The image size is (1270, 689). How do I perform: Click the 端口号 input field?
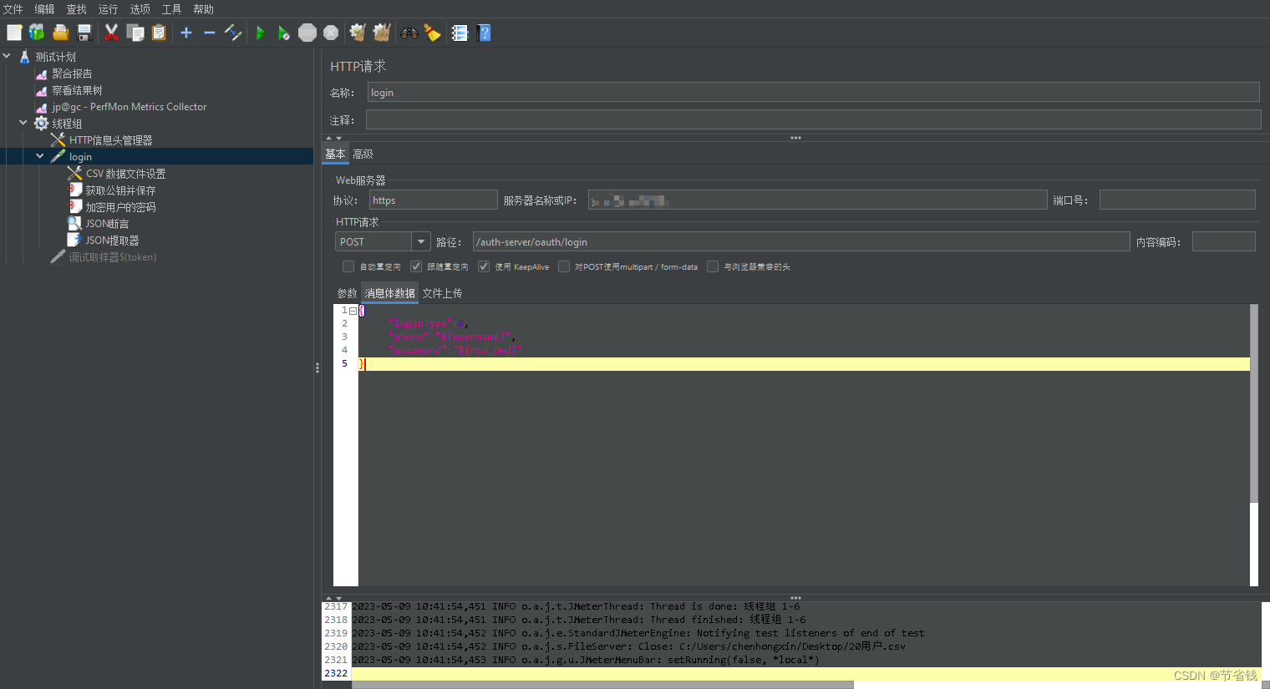click(1177, 200)
